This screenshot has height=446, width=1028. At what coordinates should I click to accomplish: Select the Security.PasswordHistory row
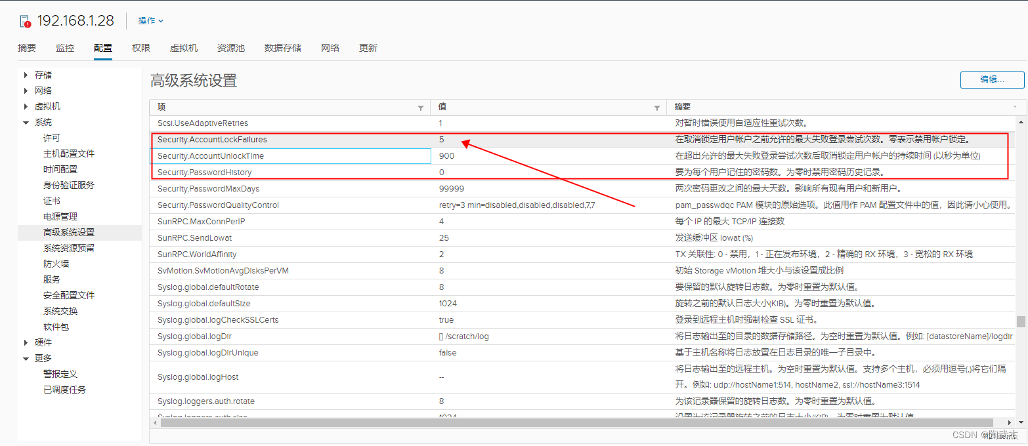(582, 172)
